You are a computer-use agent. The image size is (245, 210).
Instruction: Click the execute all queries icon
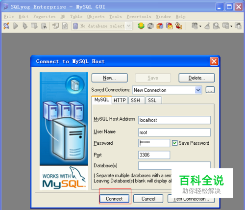click(x=25, y=26)
